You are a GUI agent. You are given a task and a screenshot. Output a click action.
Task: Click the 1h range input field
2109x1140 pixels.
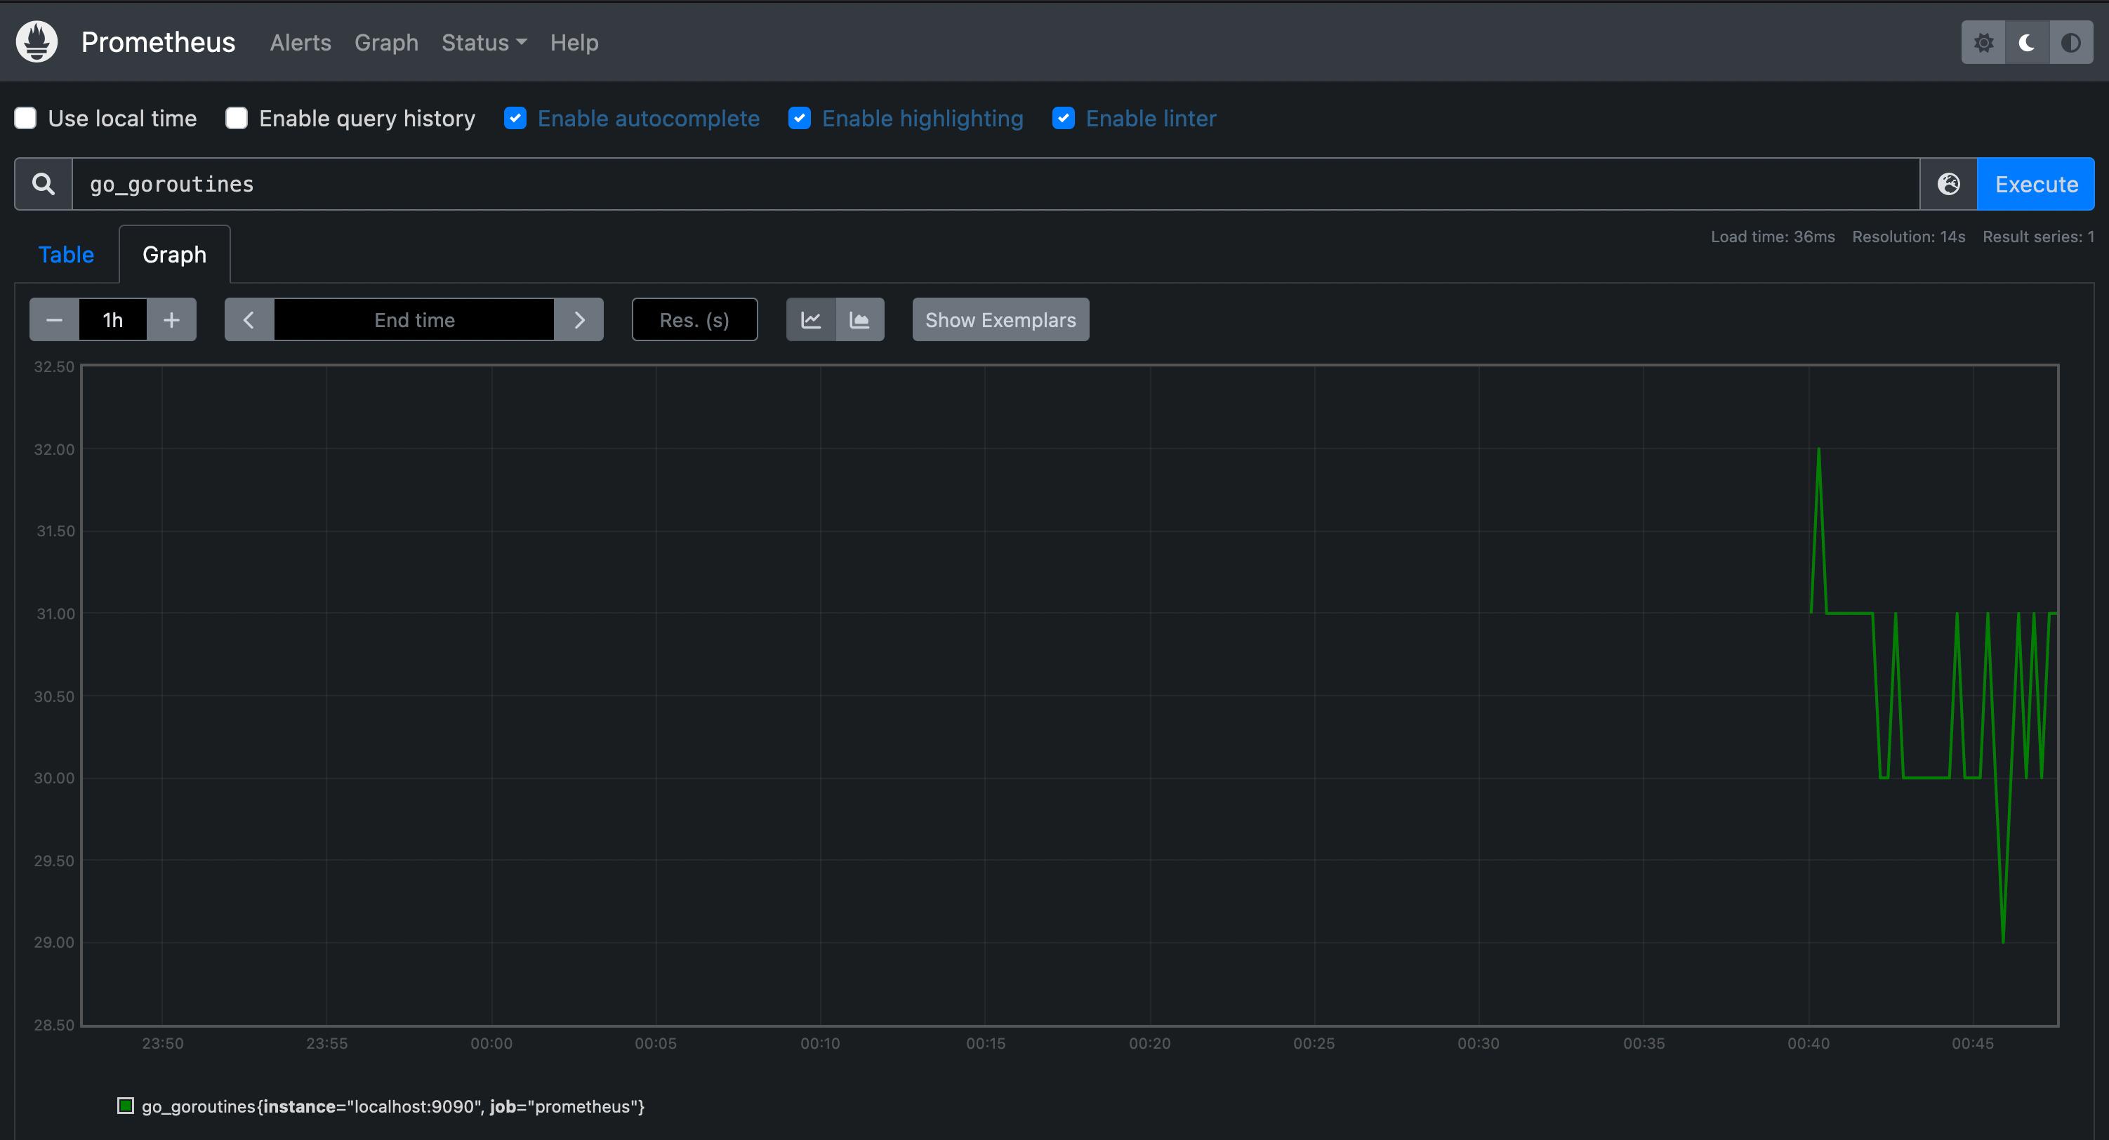113,320
